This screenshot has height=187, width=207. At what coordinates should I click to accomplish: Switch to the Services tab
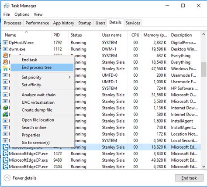coord(133,23)
